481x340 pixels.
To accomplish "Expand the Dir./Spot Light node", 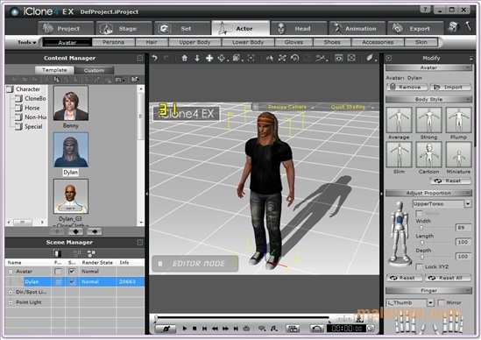I will pos(11,292).
